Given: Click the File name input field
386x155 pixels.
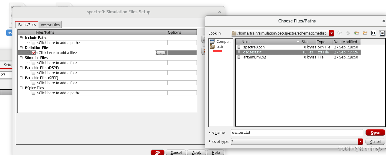Looking at the screenshot, I should click(297, 133).
